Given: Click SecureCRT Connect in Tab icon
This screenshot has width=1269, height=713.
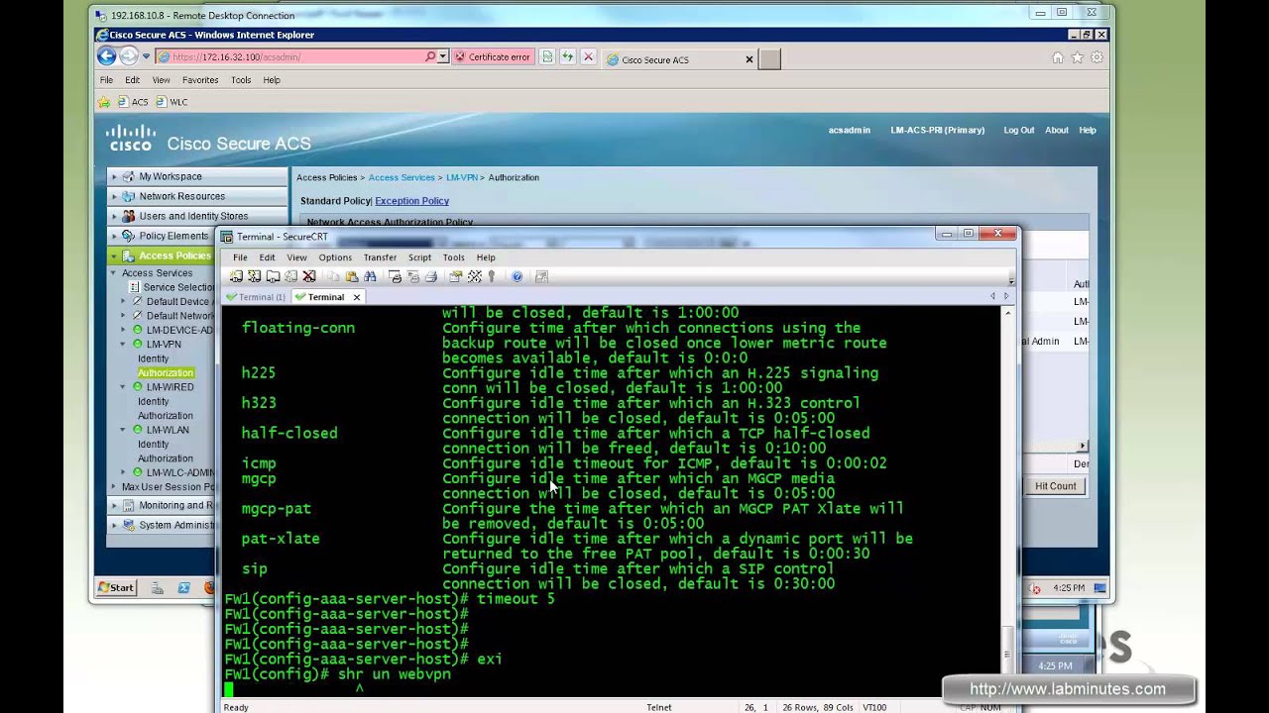Looking at the screenshot, I should coord(273,276).
